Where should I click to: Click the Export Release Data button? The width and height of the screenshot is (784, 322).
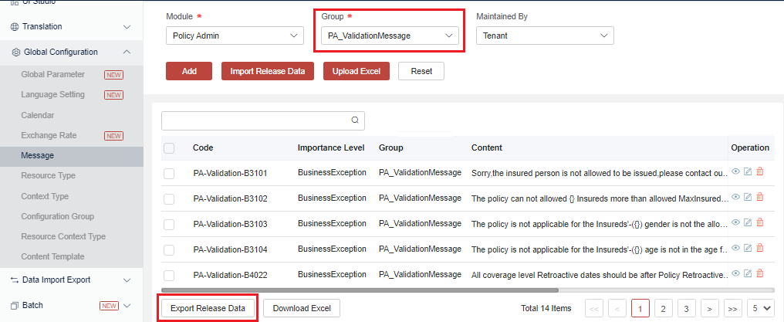click(207, 308)
